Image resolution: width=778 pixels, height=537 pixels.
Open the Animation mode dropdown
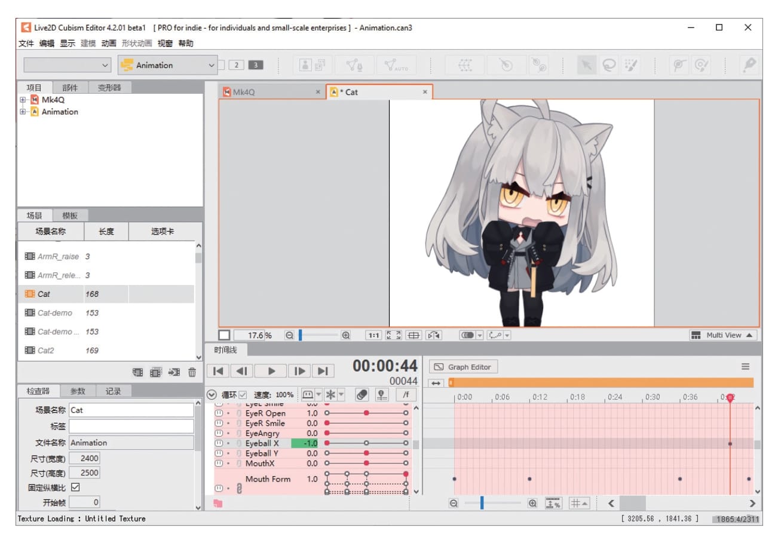[167, 65]
